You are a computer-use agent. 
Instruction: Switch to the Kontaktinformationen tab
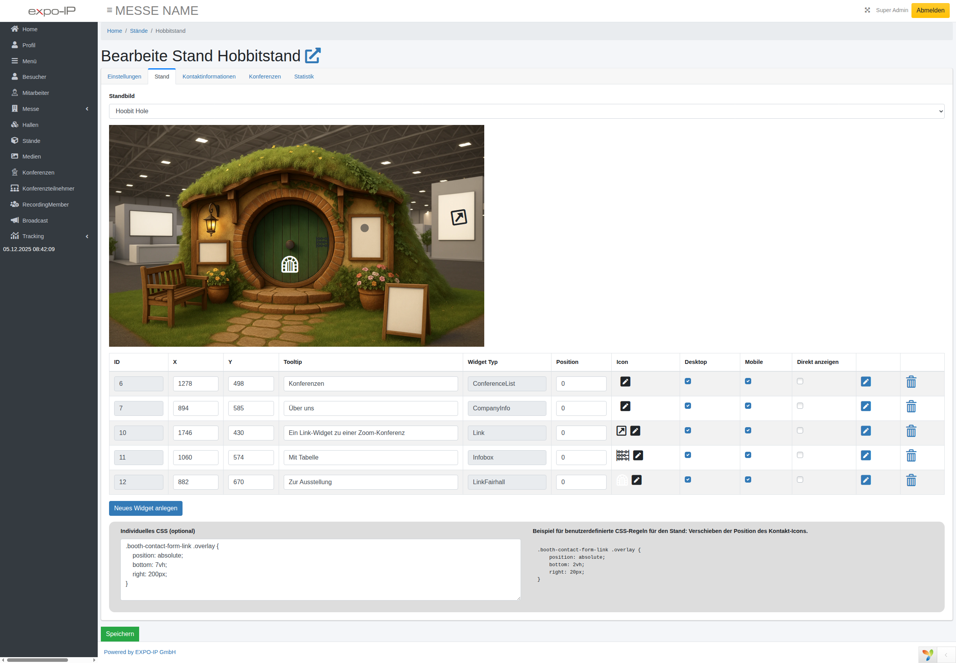[x=209, y=77]
